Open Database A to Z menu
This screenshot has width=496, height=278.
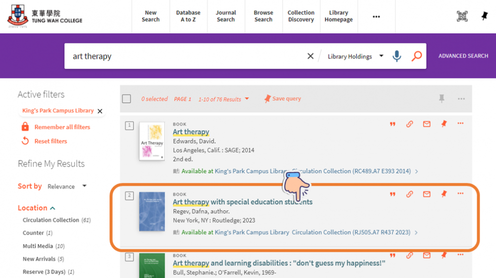point(188,16)
